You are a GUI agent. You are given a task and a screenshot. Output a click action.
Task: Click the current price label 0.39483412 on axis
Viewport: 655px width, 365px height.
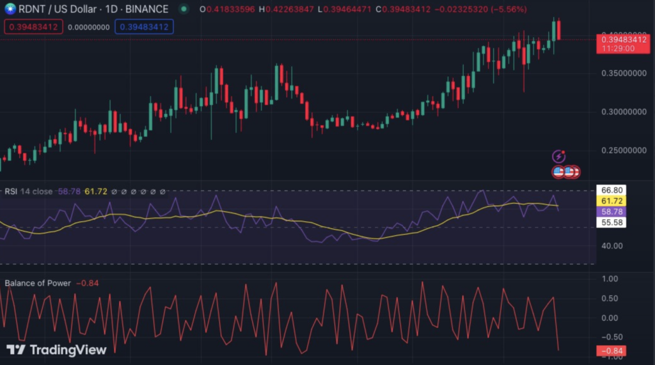[x=623, y=44]
